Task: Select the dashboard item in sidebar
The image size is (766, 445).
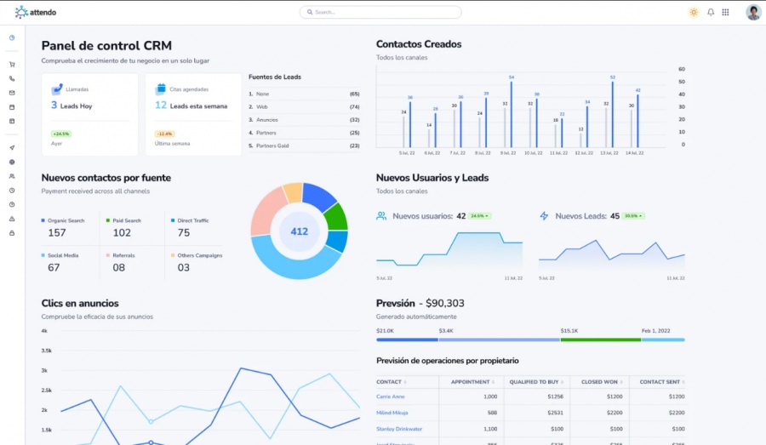Action: (12, 37)
